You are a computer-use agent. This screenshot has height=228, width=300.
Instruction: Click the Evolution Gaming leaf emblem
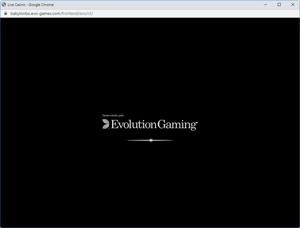[106, 124]
